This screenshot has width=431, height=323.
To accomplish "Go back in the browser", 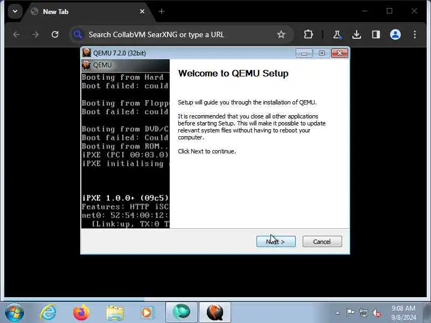I will pyautogui.click(x=17, y=34).
